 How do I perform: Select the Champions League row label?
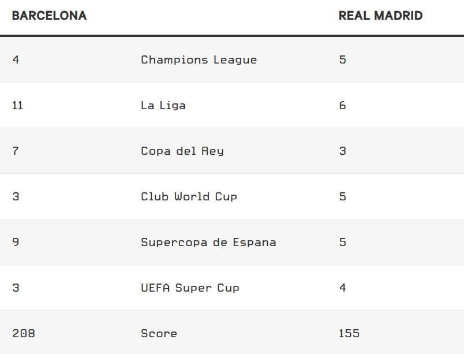tap(199, 59)
